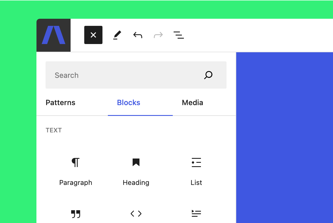Click the magnifying glass search icon
333x223 pixels.
point(208,75)
